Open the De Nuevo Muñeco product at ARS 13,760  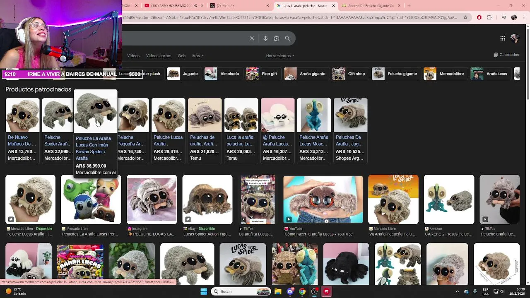pyautogui.click(x=22, y=130)
